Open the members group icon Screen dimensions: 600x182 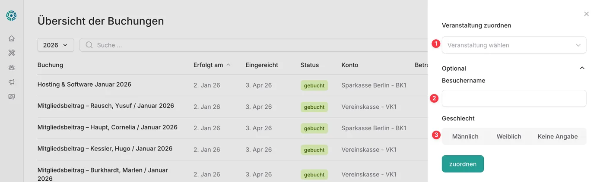[x=12, y=67]
